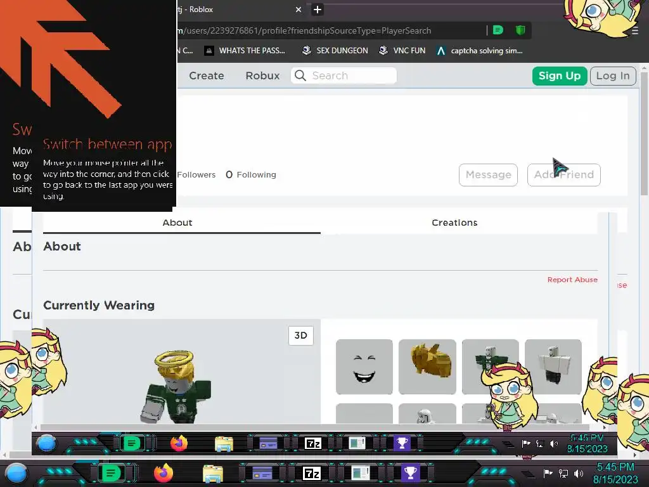Open File Explorer on nested inner taskbar
The image size is (649, 487).
tap(224, 444)
